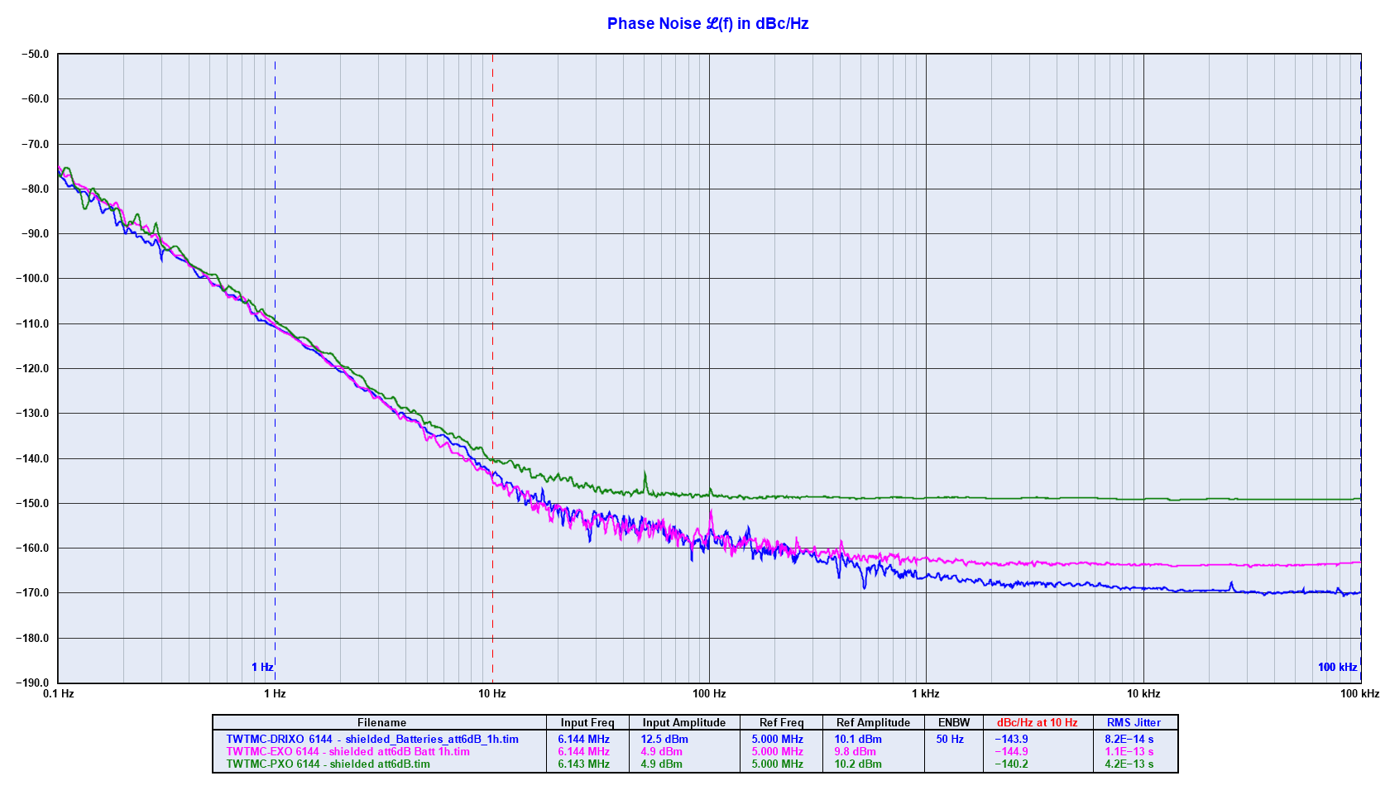Select the TWTMC-DRIXO 6144 filename row
Viewport: 1390px width, 800px height.
click(372, 740)
